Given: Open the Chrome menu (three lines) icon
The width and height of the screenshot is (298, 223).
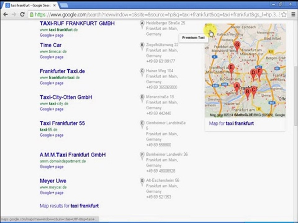Looking at the screenshot, I should [293, 15].
